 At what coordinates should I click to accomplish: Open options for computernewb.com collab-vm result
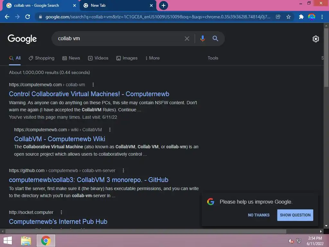pos(93,85)
